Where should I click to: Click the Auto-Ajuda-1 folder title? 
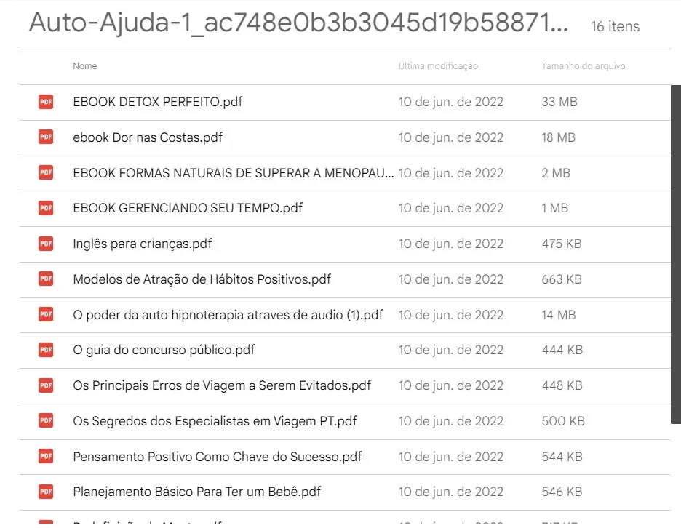tap(298, 22)
